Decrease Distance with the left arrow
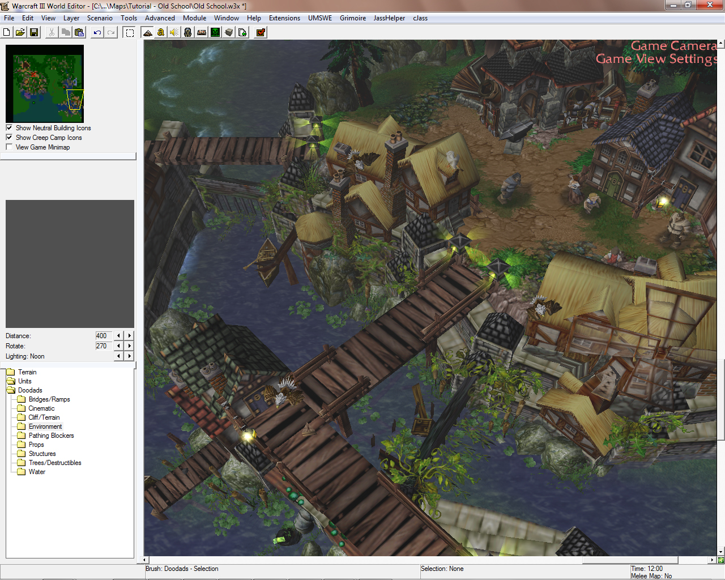Image resolution: width=725 pixels, height=580 pixels. [x=118, y=336]
